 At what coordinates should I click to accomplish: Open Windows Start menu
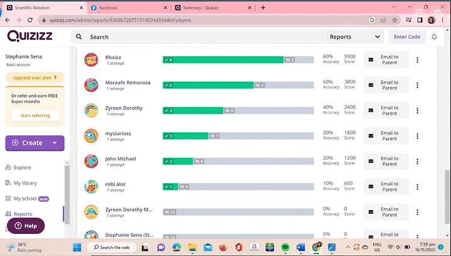pos(77,247)
